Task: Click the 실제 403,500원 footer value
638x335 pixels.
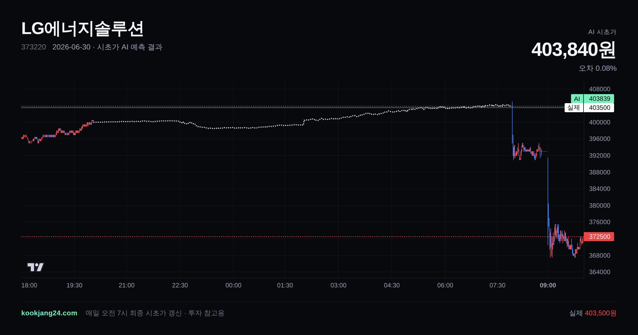Action: pyautogui.click(x=593, y=313)
